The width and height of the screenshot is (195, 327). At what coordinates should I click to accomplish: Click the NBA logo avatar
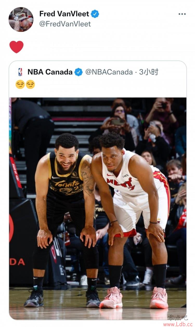(x=20, y=72)
